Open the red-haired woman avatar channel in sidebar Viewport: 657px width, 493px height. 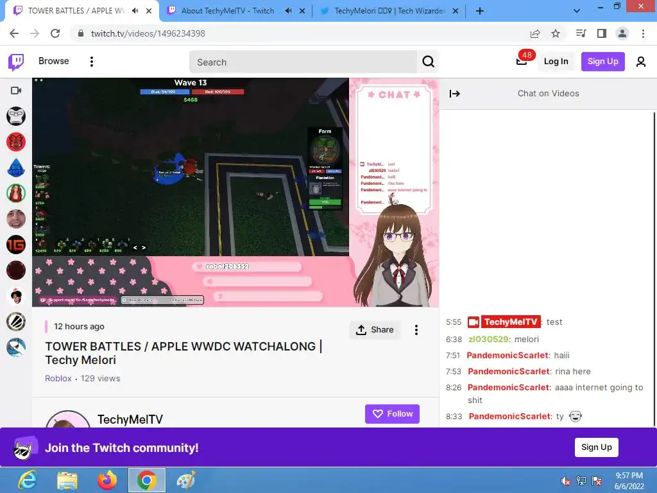[x=16, y=193]
